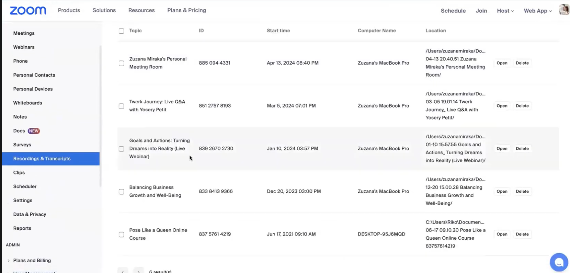Delete the Personal Meeting Room recording
570x273 pixels.
tap(522, 63)
